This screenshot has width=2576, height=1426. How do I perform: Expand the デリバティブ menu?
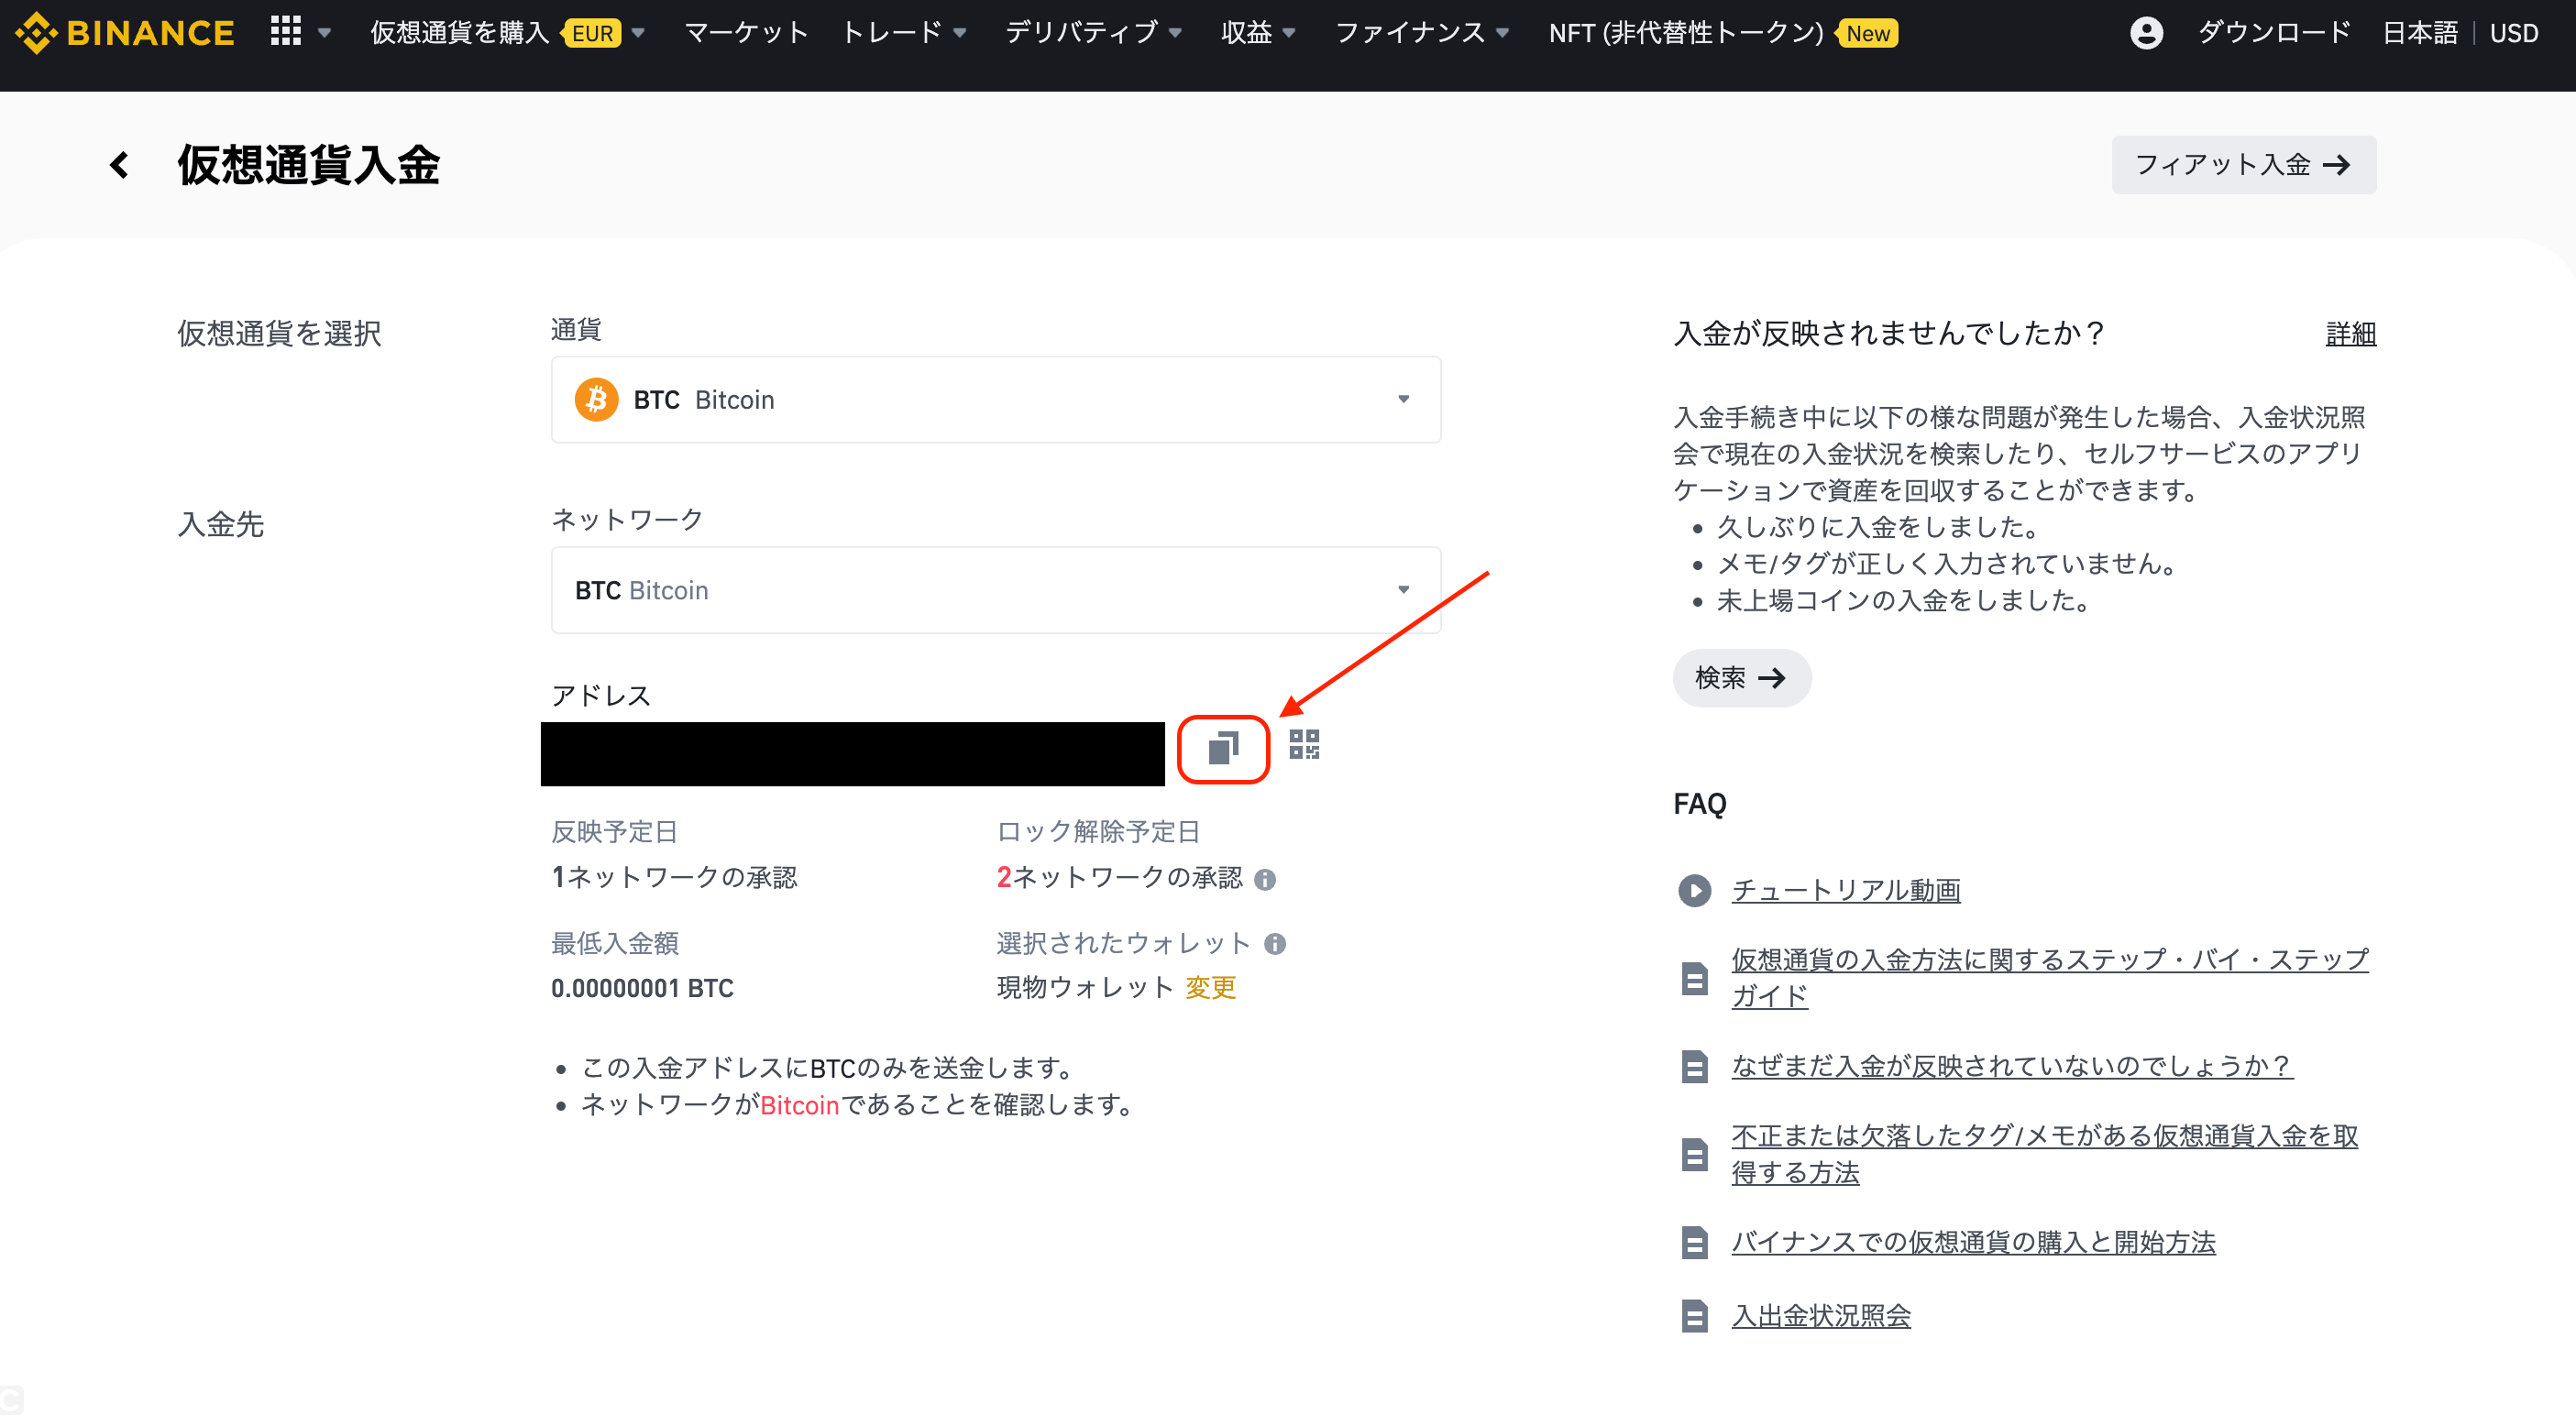(1093, 33)
